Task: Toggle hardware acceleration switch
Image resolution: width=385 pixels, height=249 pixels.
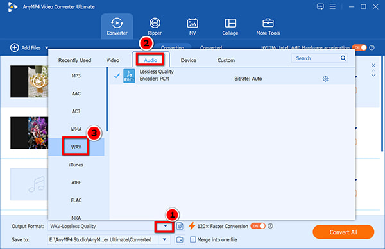Action: (x=359, y=47)
